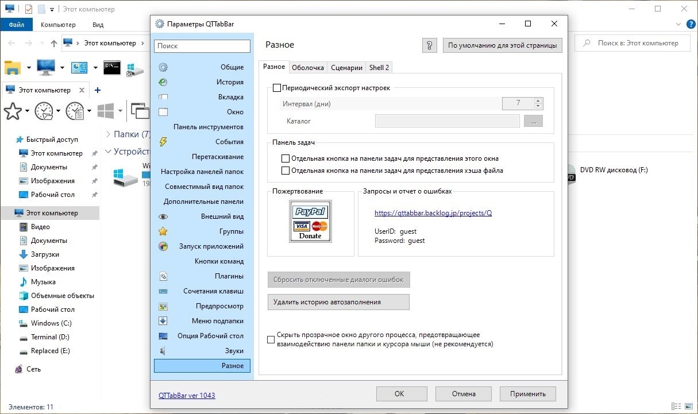Screen dimensions: 698x414
Task: Open the Вид ribbon tab
Action: 98,25
